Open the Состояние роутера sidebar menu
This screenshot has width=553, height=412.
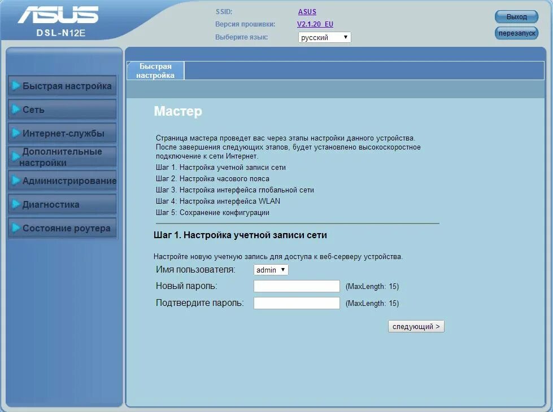(x=63, y=228)
